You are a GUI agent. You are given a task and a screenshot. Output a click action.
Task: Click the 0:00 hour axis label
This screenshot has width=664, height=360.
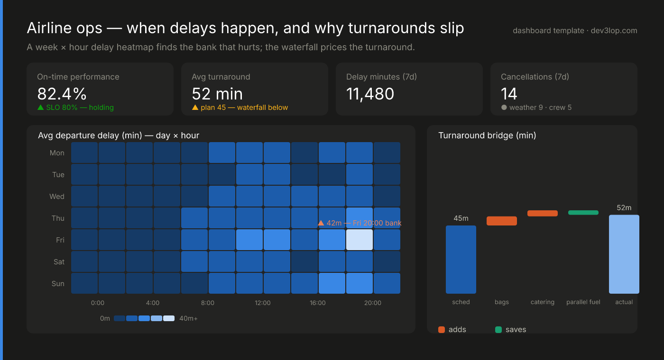pos(98,303)
